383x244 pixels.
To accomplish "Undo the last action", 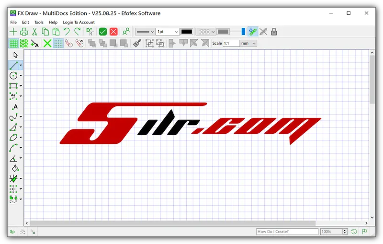I will point(67,32).
